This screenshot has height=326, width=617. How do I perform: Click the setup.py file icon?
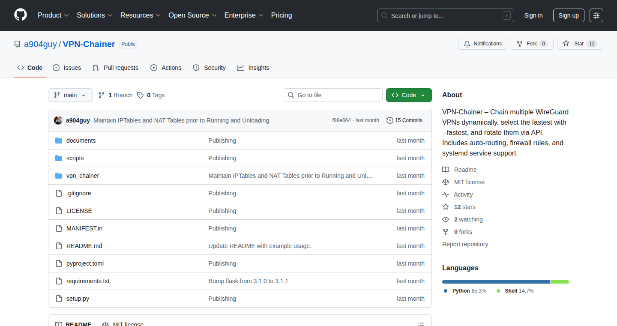(x=59, y=299)
